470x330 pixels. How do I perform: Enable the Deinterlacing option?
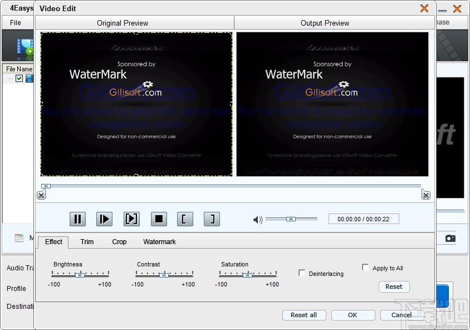click(x=302, y=273)
